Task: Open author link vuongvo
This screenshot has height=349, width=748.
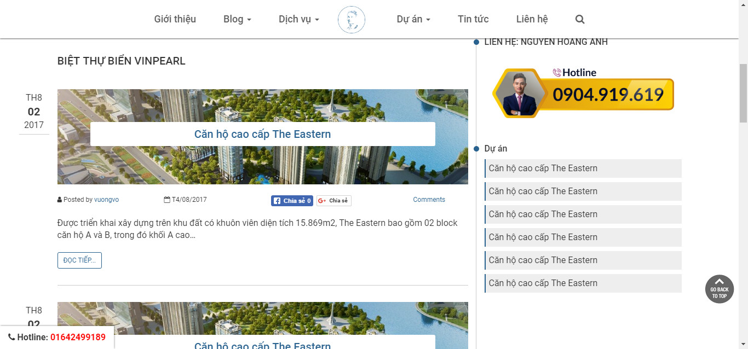Action: (x=106, y=200)
